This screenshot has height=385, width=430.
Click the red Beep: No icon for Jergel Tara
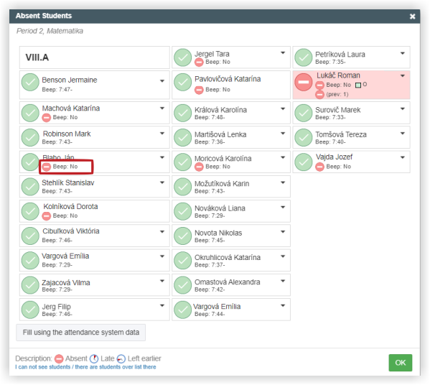[x=199, y=62]
